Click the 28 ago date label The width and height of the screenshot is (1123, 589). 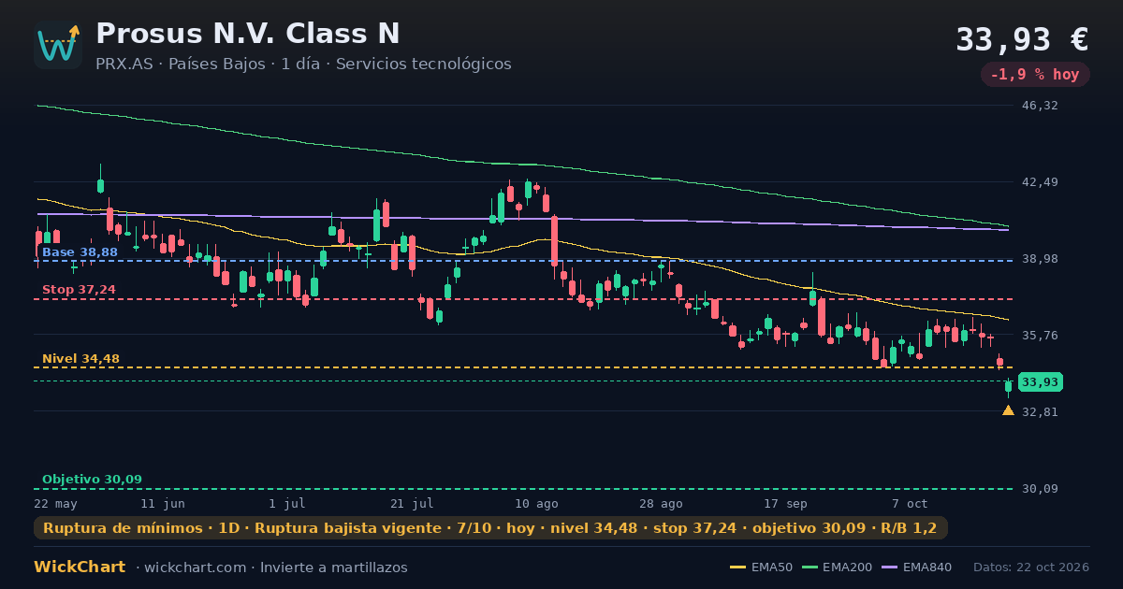tap(661, 503)
